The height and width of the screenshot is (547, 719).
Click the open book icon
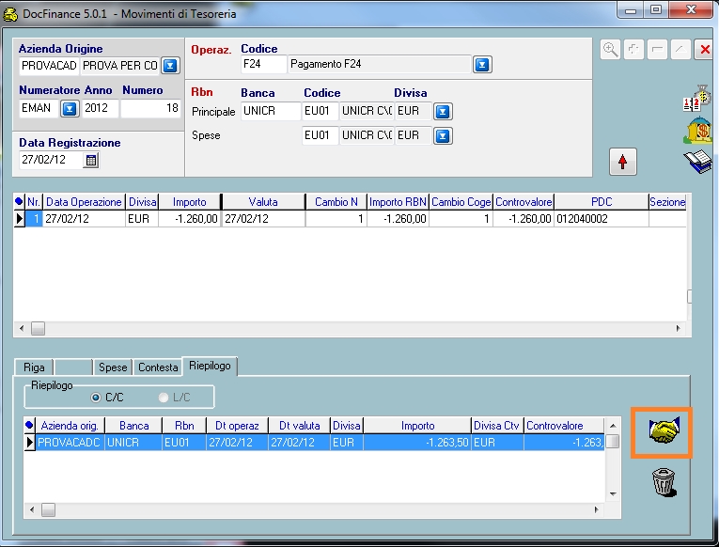696,162
